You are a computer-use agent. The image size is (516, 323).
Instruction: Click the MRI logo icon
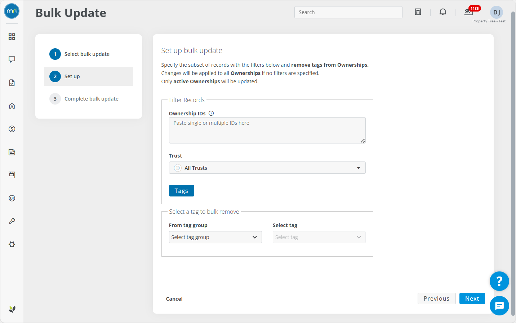[12, 11]
